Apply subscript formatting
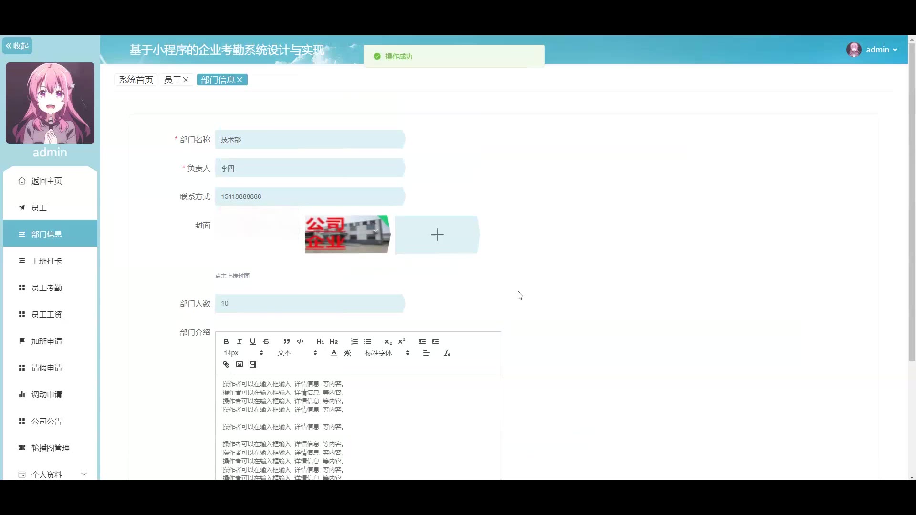916x515 pixels. point(388,341)
